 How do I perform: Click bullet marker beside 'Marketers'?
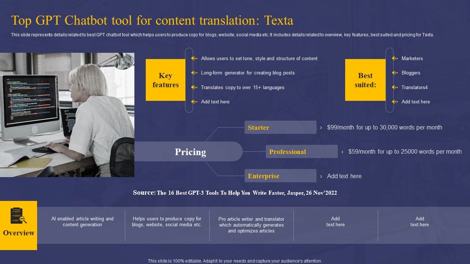tap(395, 58)
